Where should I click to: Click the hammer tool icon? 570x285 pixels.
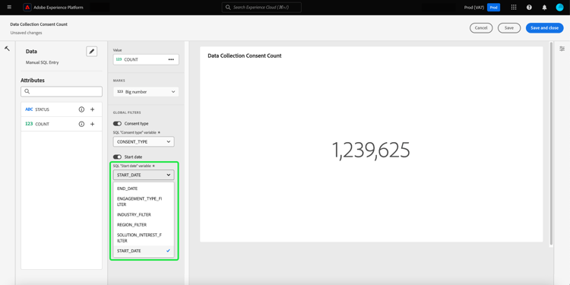coord(8,49)
